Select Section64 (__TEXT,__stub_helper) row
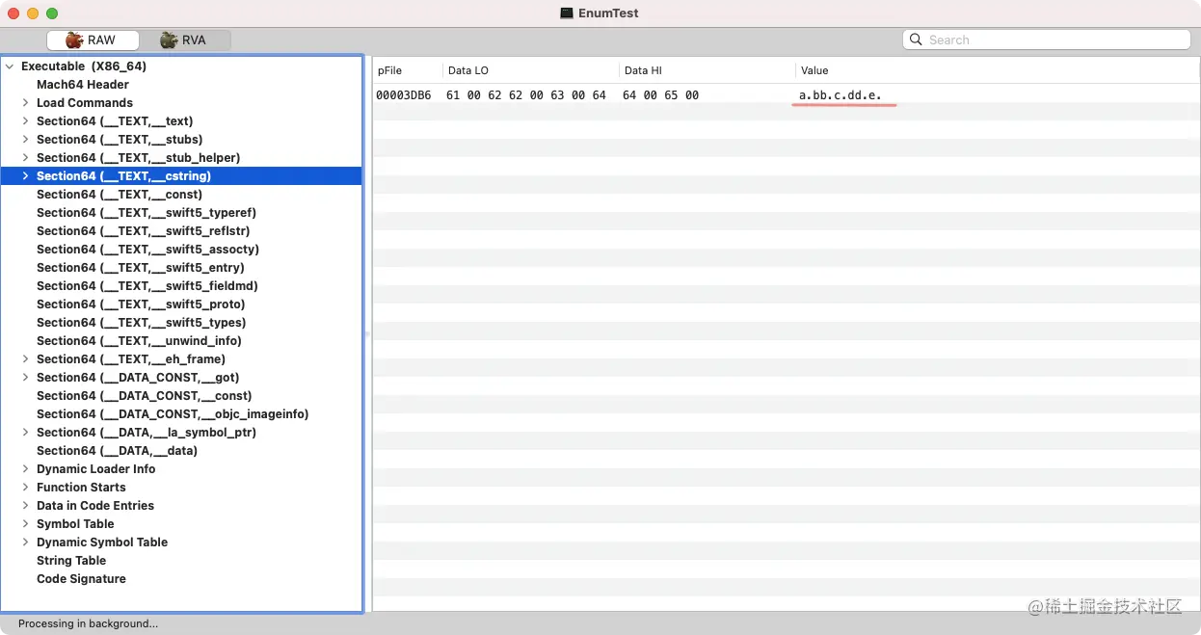The height and width of the screenshot is (635, 1201). click(181, 158)
